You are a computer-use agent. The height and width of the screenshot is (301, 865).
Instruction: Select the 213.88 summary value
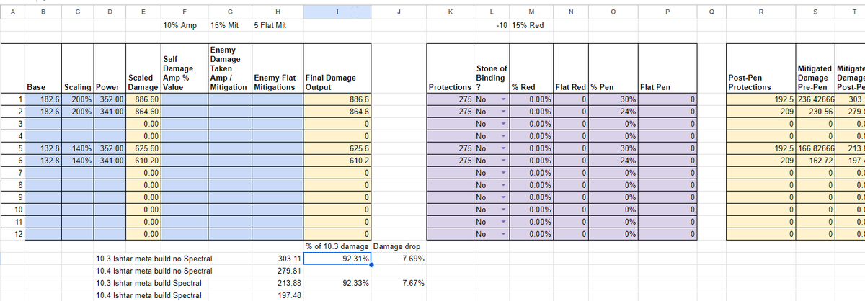pyautogui.click(x=278, y=284)
